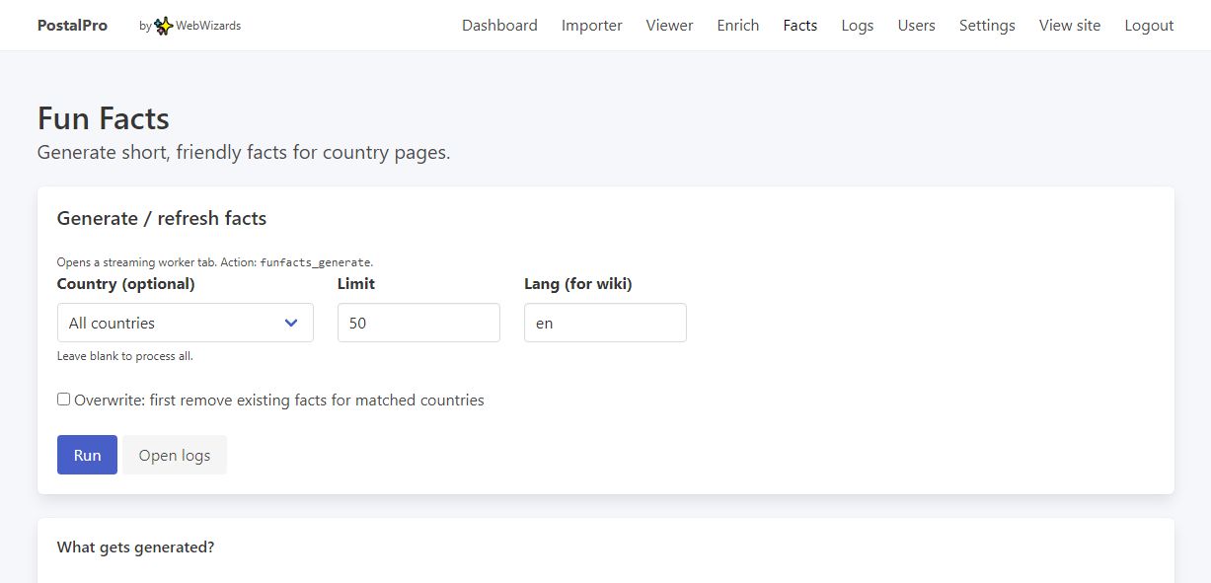Screen dimensions: 1211x583
Task: Open the Viewer page
Action: click(x=669, y=26)
